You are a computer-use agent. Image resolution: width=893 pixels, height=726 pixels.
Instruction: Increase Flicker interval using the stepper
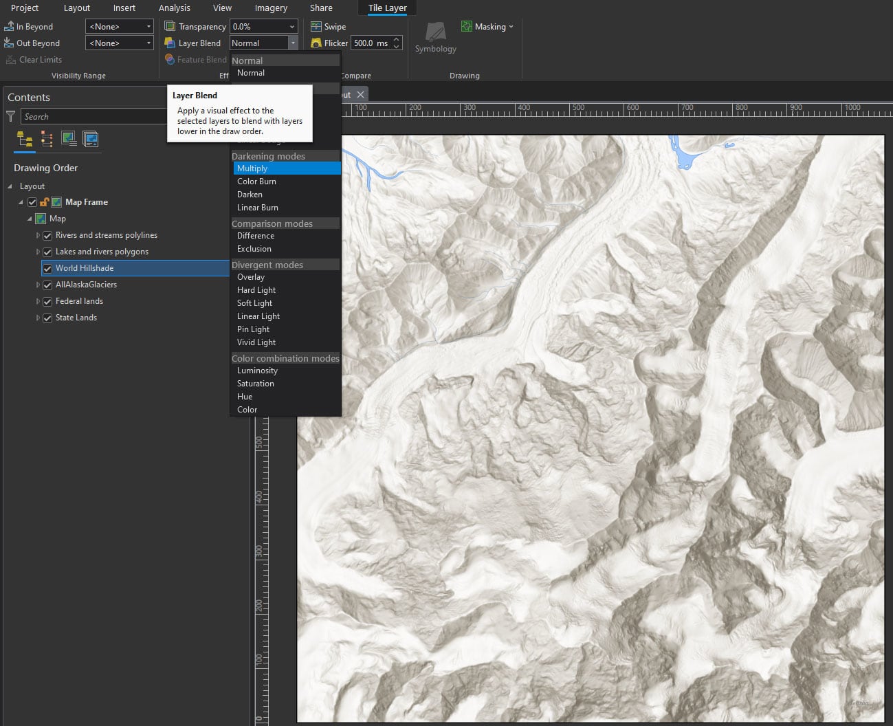397,39
